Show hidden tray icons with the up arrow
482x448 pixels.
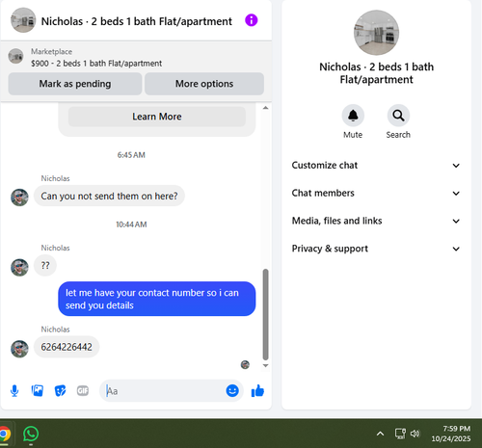(380, 434)
